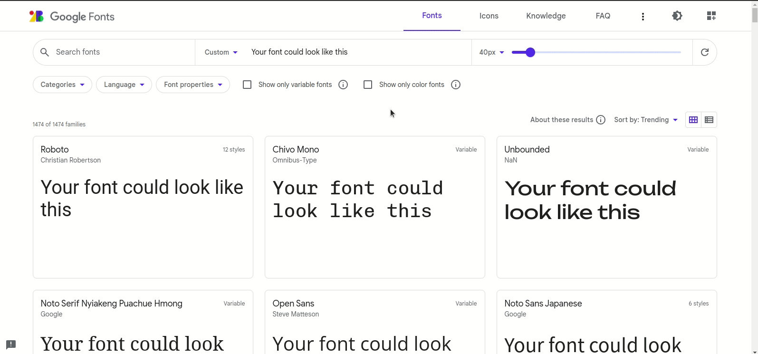Click the preview text input field

pyautogui.click(x=356, y=52)
